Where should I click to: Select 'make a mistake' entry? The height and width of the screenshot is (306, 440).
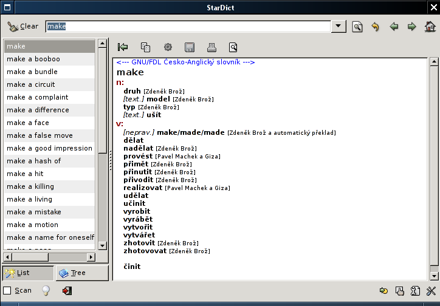(x=50, y=212)
